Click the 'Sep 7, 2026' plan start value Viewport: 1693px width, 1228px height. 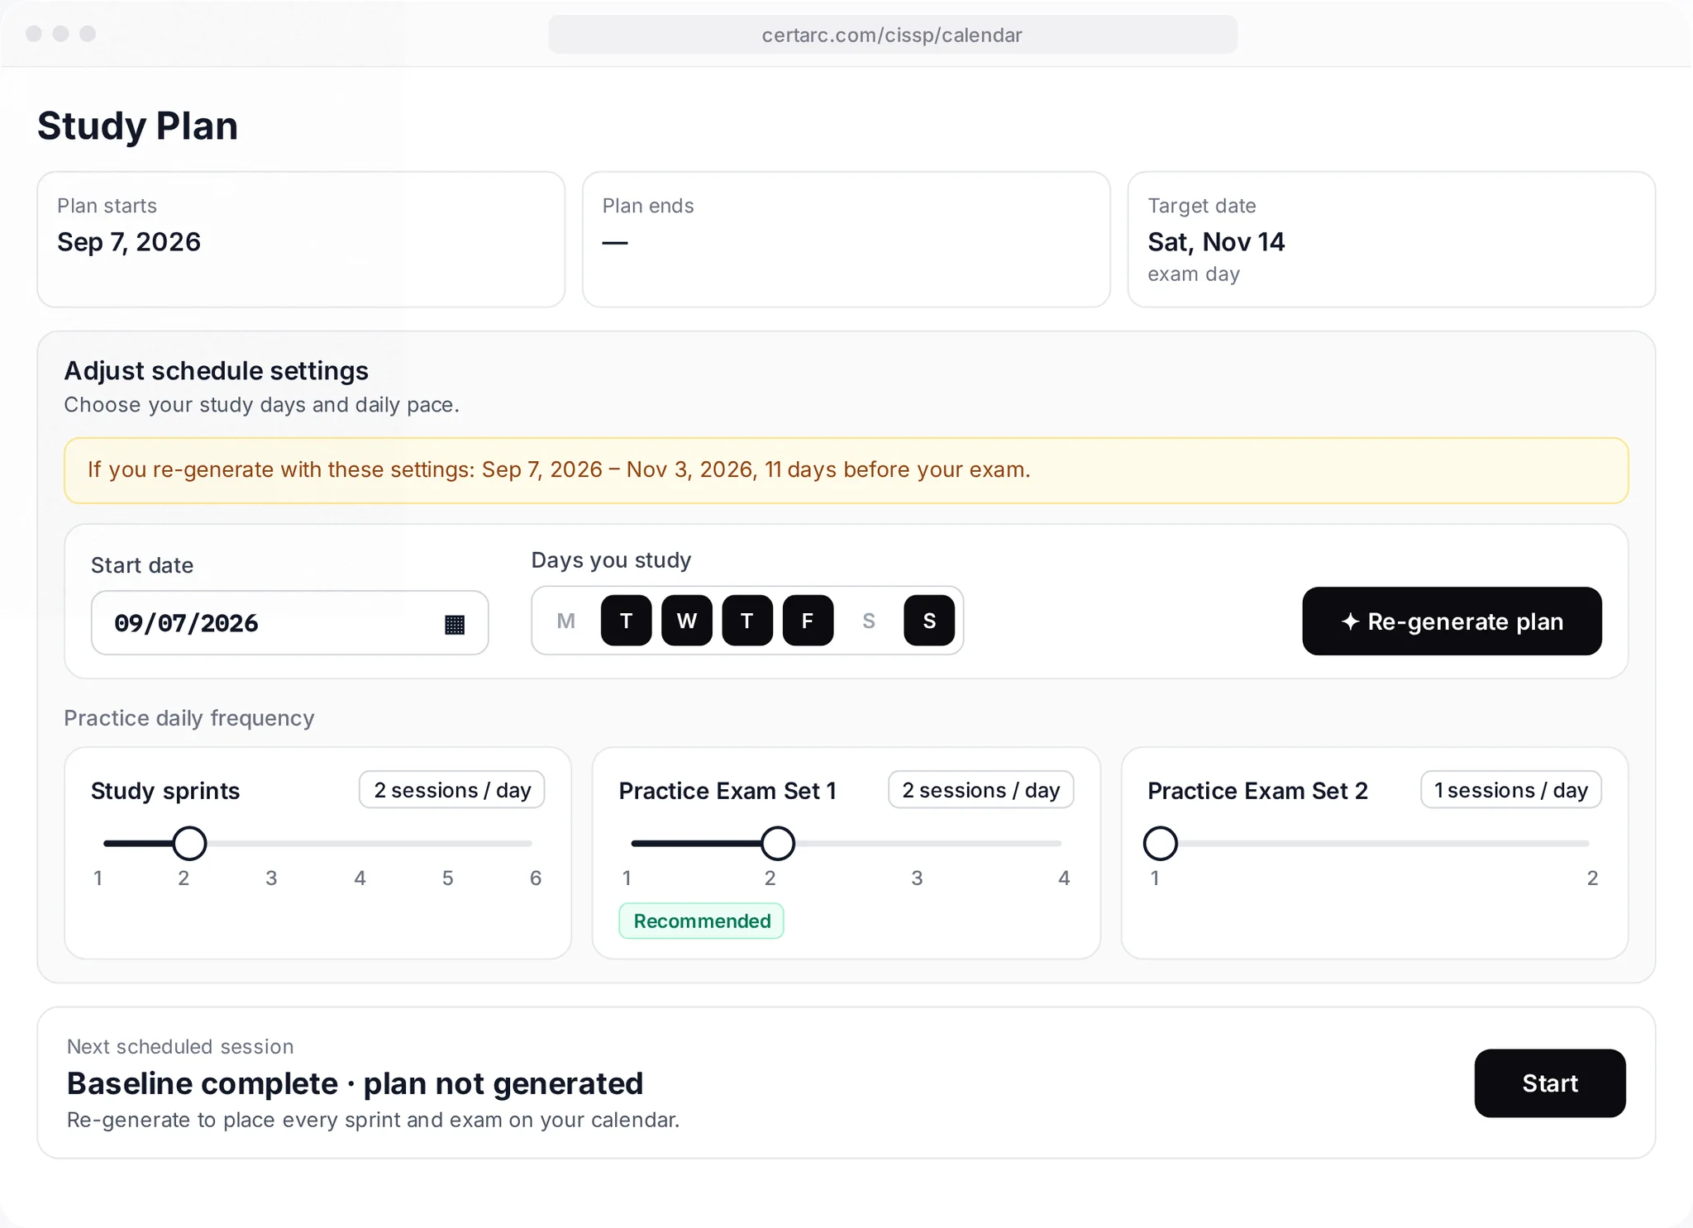coord(129,242)
